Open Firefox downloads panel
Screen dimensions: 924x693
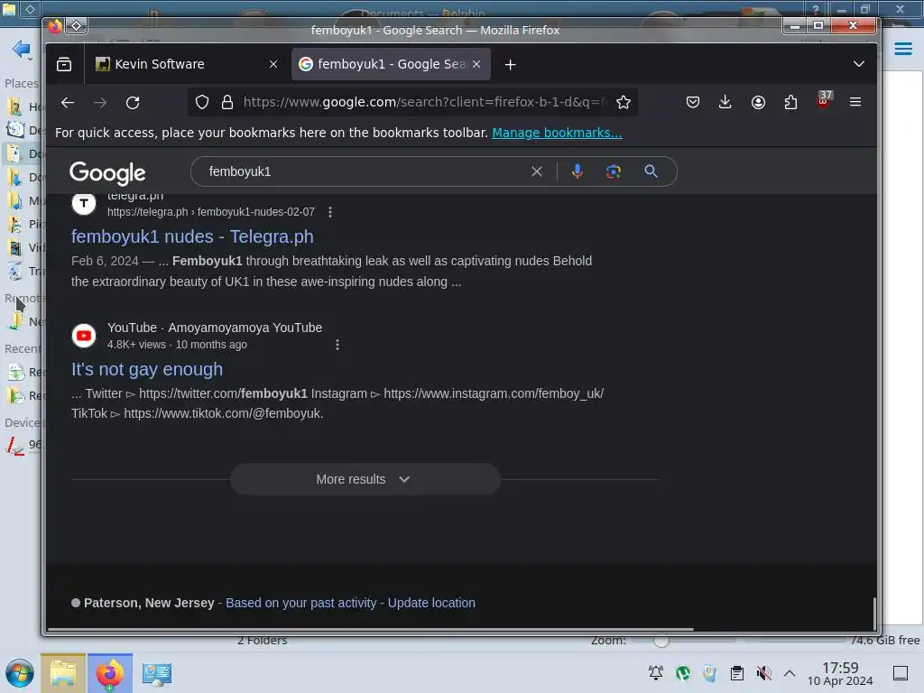coord(725,103)
